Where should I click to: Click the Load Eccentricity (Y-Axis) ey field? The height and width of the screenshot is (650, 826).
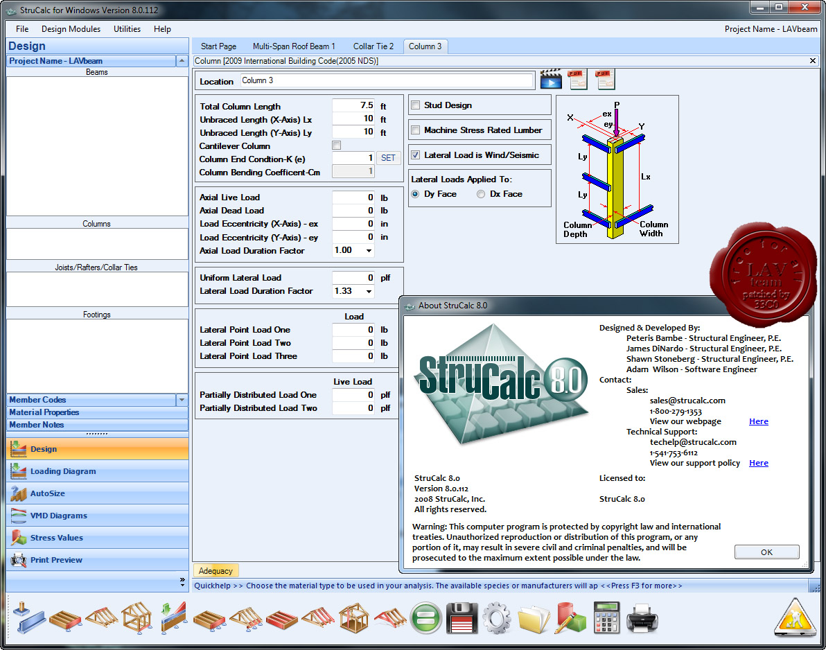(x=353, y=237)
